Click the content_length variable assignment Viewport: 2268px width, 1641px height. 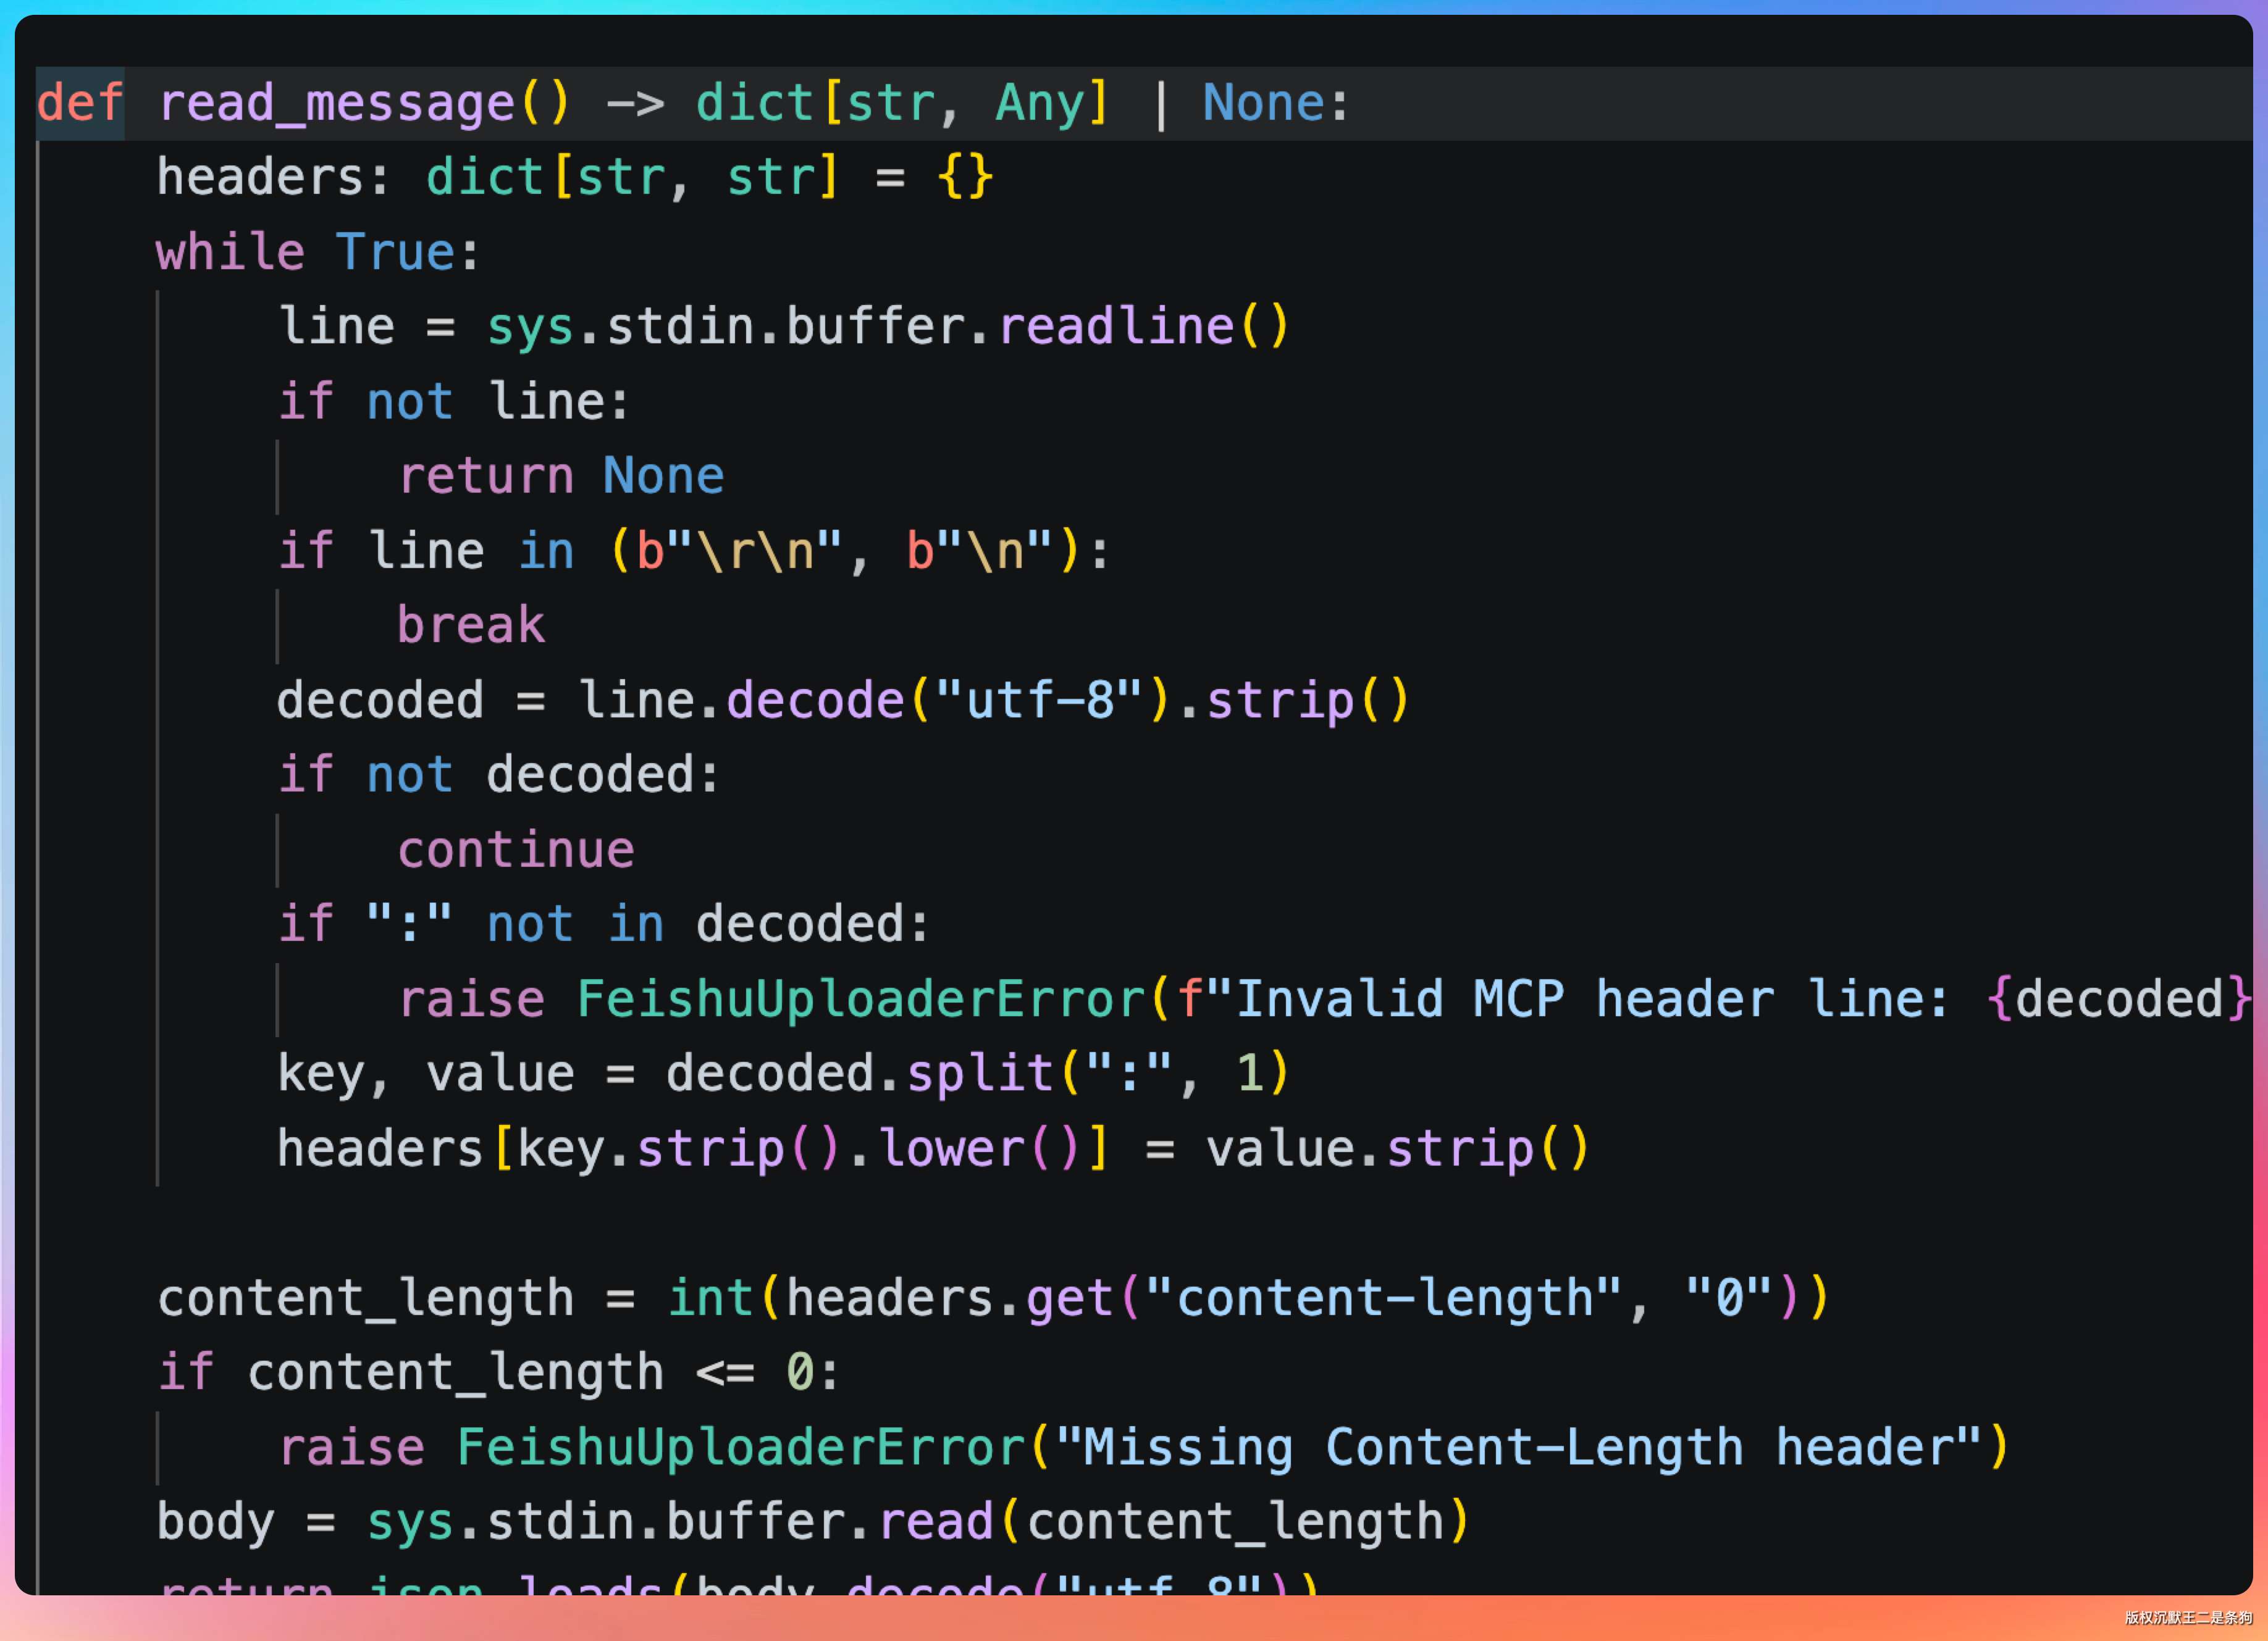coord(365,1298)
